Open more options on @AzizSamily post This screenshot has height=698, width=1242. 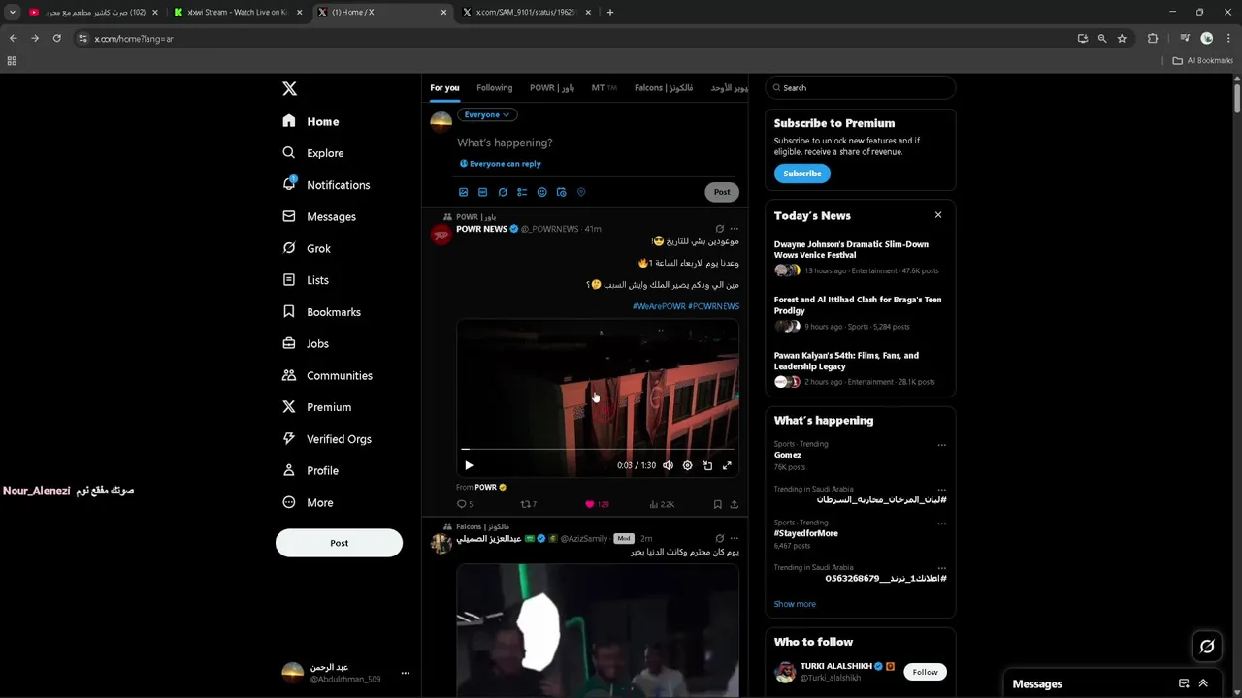coord(734,538)
